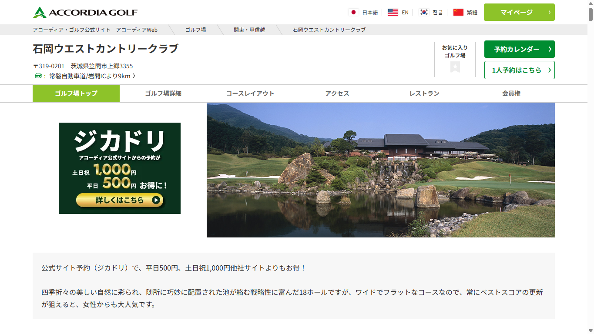Click the gold 詳しくはこちら button
594x334 pixels.
pyautogui.click(x=120, y=200)
